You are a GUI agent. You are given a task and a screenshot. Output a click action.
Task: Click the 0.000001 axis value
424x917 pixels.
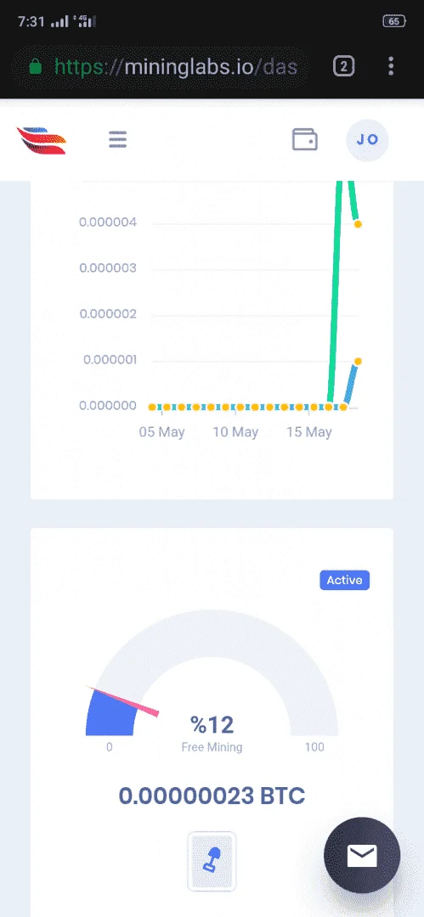(x=110, y=360)
